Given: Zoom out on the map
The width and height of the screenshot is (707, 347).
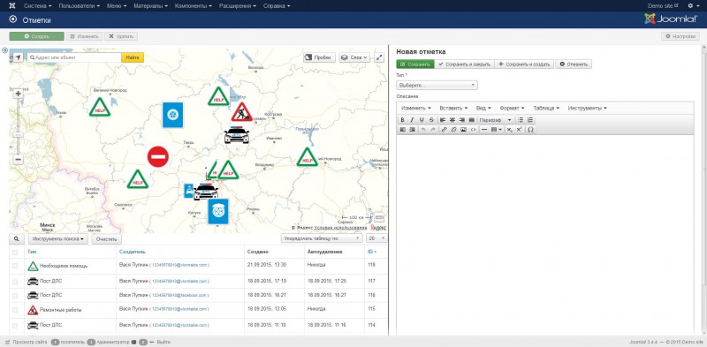Looking at the screenshot, I should (x=18, y=160).
